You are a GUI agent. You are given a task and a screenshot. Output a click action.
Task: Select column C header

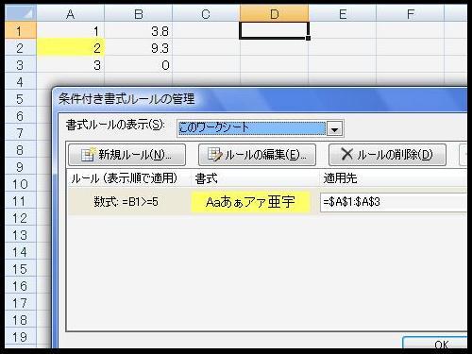[206, 14]
